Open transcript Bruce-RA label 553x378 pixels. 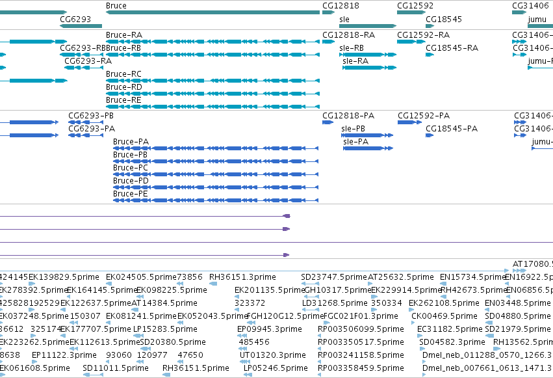[x=124, y=35]
